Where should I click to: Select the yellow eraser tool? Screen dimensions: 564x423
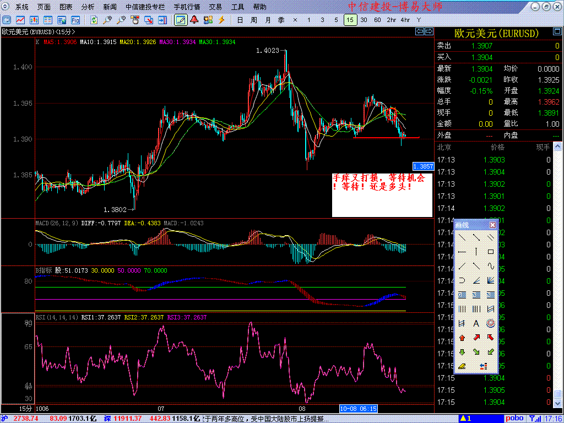point(463,366)
